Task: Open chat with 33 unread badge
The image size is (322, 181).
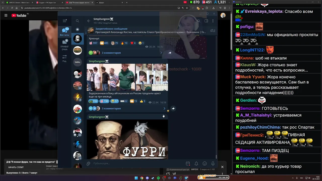Action: click(x=77, y=132)
